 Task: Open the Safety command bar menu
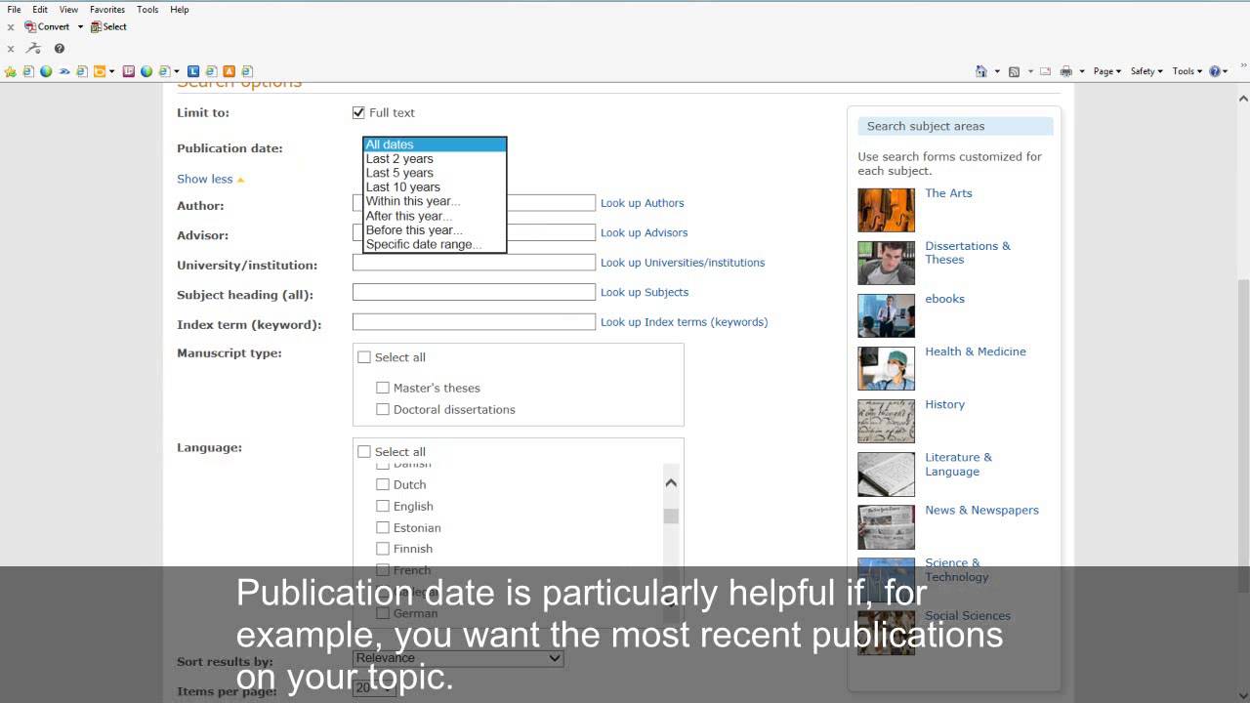pyautogui.click(x=1146, y=71)
